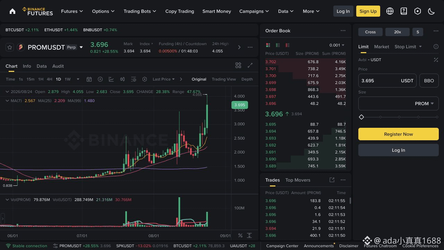Open the Data tab beside Info
The width and height of the screenshot is (444, 250).
pos(42,66)
